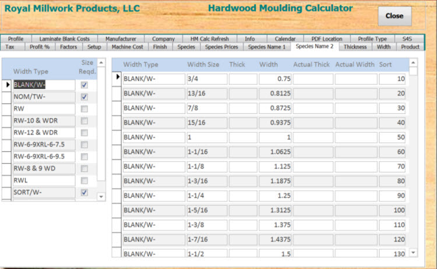437x269 pixels.
Task: Click left list scroll up arrow
Action: pos(101,63)
